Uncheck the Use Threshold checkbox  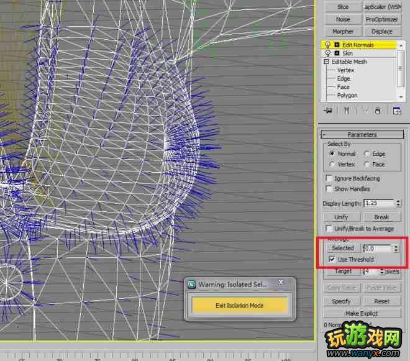click(x=332, y=259)
